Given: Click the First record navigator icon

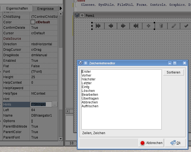Looking at the screenshot, I should 98,26.
